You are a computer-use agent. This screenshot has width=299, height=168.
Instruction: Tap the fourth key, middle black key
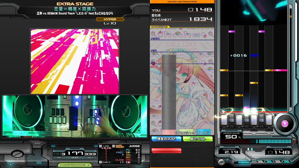click(246, 119)
